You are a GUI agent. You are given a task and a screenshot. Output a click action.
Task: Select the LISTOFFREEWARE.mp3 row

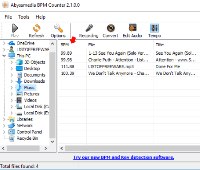click(129, 67)
